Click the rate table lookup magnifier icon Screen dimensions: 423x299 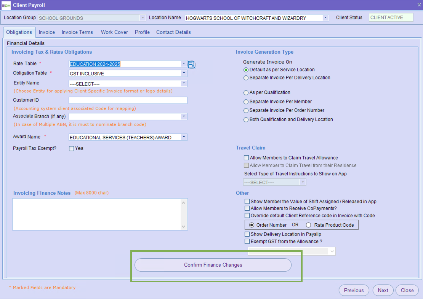click(192, 65)
